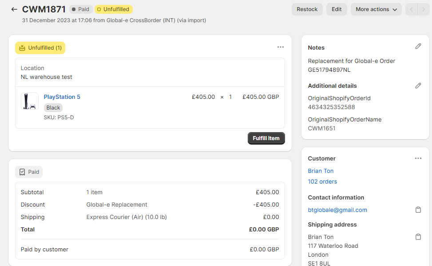Open Brian Ton customer profile link
This screenshot has width=432, height=266.
click(x=321, y=171)
